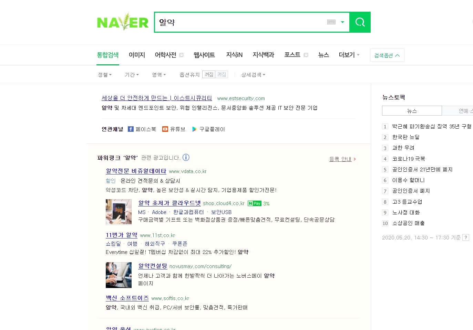The image size is (473, 330).
Task: Open news topic 코로나19 극복
Action: click(x=409, y=159)
